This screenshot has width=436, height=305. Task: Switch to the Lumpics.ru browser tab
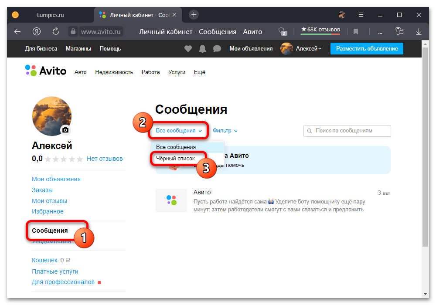click(x=49, y=15)
